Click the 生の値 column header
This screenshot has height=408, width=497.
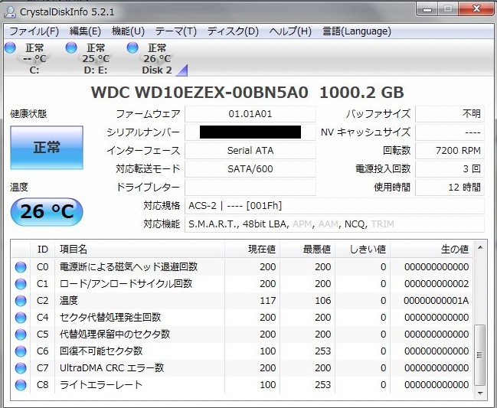[x=431, y=250]
